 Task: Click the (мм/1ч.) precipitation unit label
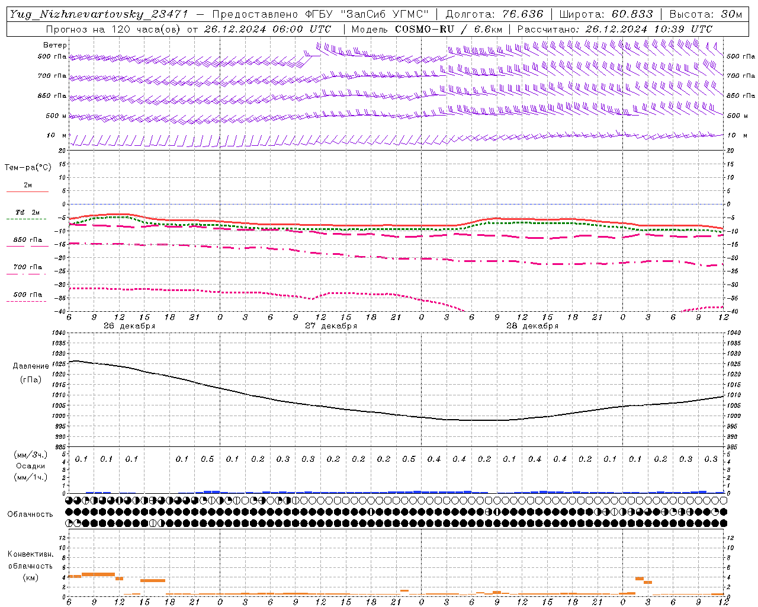(31, 477)
